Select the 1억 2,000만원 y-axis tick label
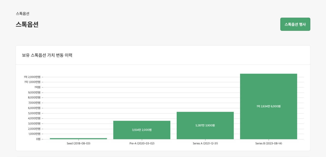 coord(32,77)
